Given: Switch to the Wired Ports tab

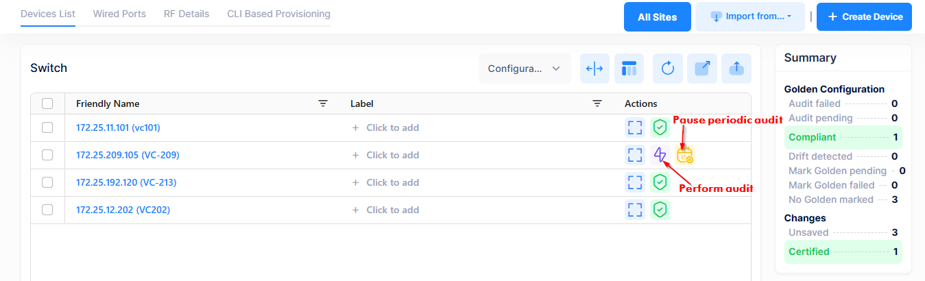Looking at the screenshot, I should tap(119, 14).
